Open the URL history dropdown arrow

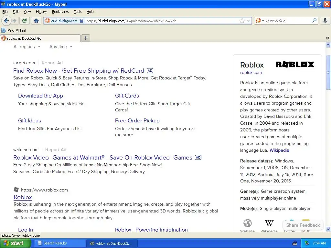[249, 21]
